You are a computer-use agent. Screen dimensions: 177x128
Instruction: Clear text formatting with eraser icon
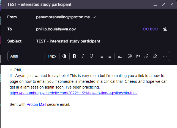coord(155,56)
